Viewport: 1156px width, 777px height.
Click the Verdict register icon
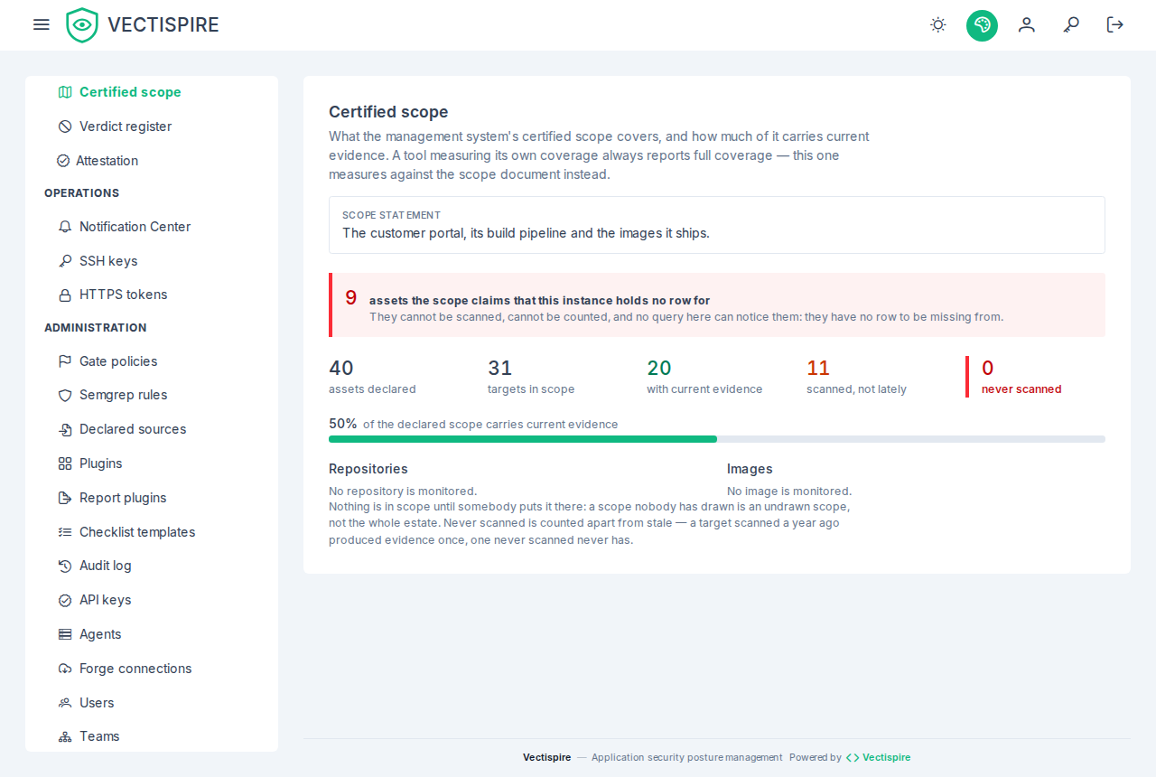[x=65, y=126]
